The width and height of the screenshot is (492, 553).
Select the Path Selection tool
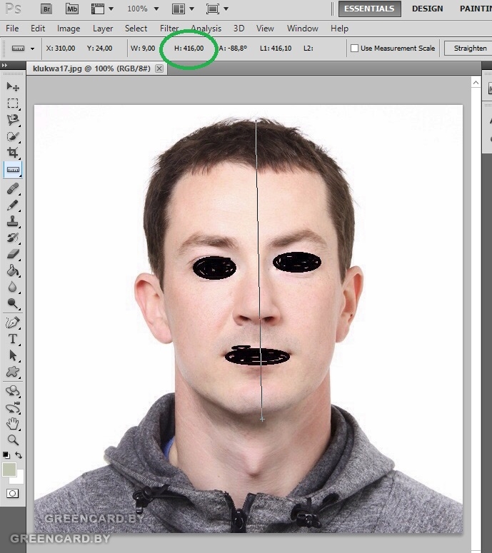[x=13, y=355]
